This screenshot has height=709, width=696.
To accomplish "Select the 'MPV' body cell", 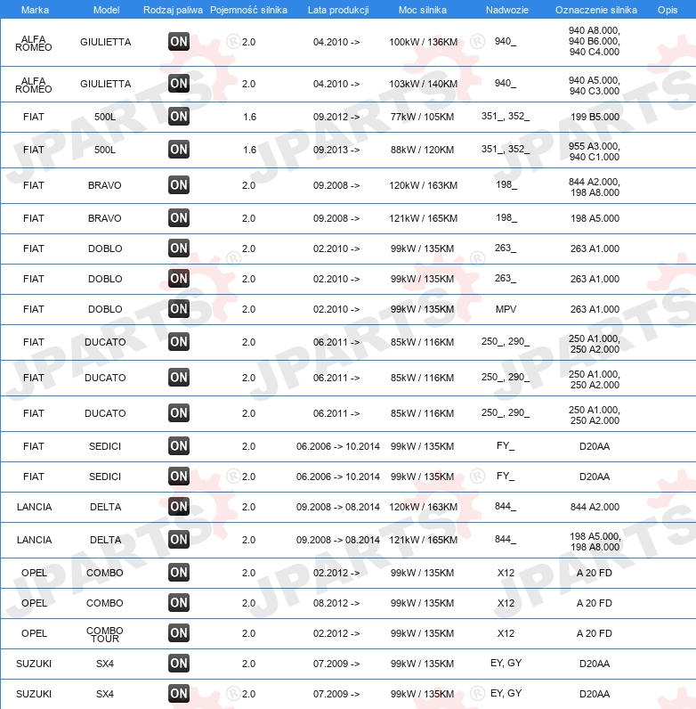I will pyautogui.click(x=506, y=309).
